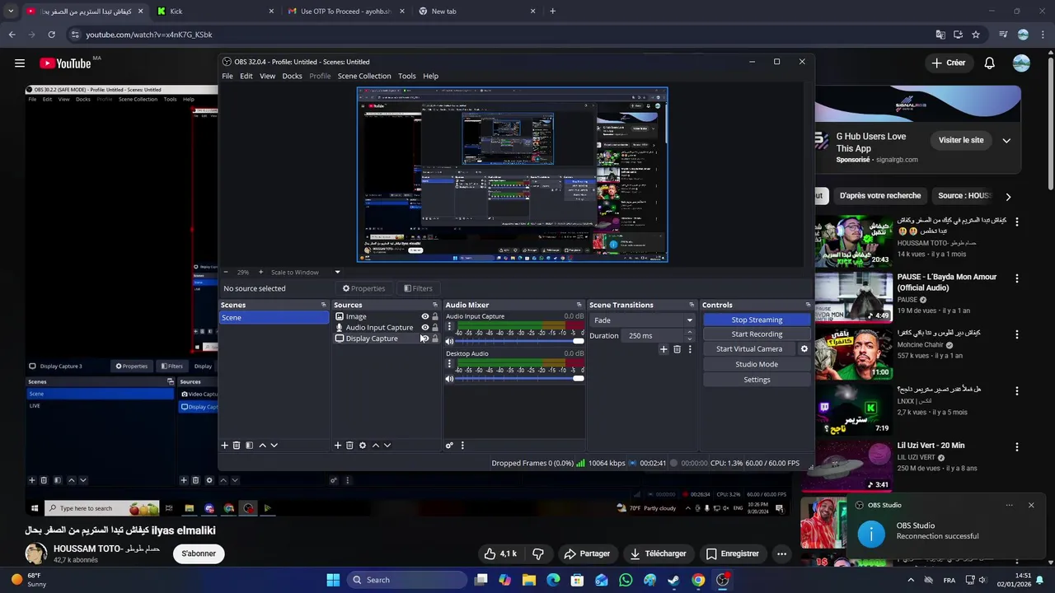
Task: Remove selected source with trash icon
Action: pos(349,446)
